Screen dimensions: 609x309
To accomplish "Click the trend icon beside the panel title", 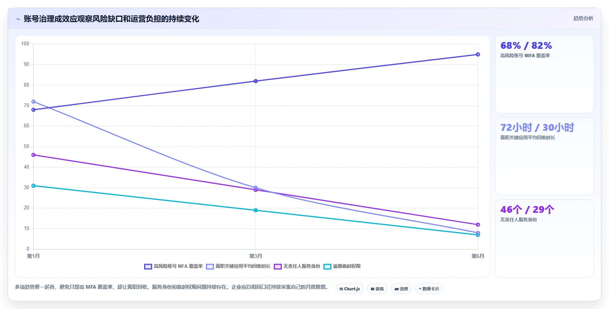I will 18,19.
